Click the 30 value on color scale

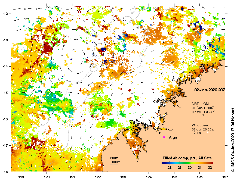coord(190,168)
